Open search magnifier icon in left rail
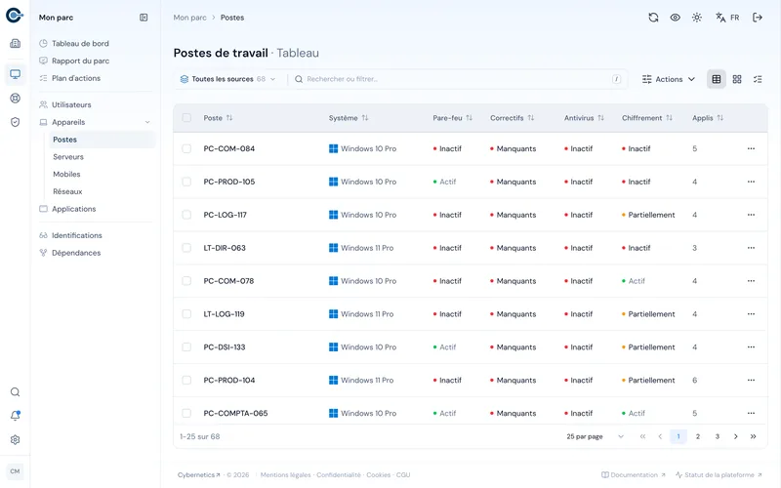Viewport: 781px width, 488px height. point(15,392)
